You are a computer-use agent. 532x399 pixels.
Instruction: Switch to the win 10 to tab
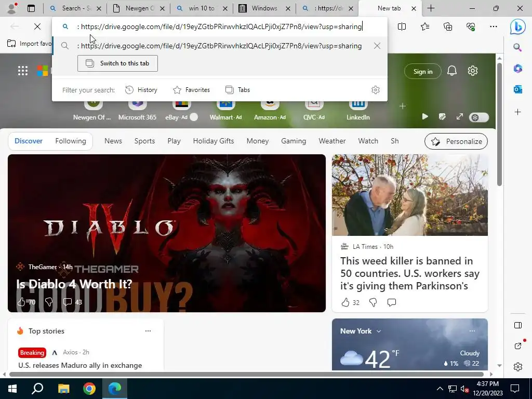202,8
